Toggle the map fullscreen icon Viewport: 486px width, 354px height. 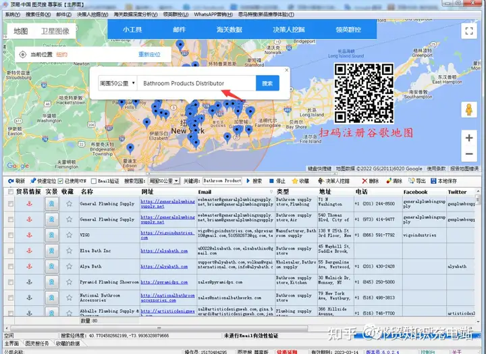click(469, 31)
